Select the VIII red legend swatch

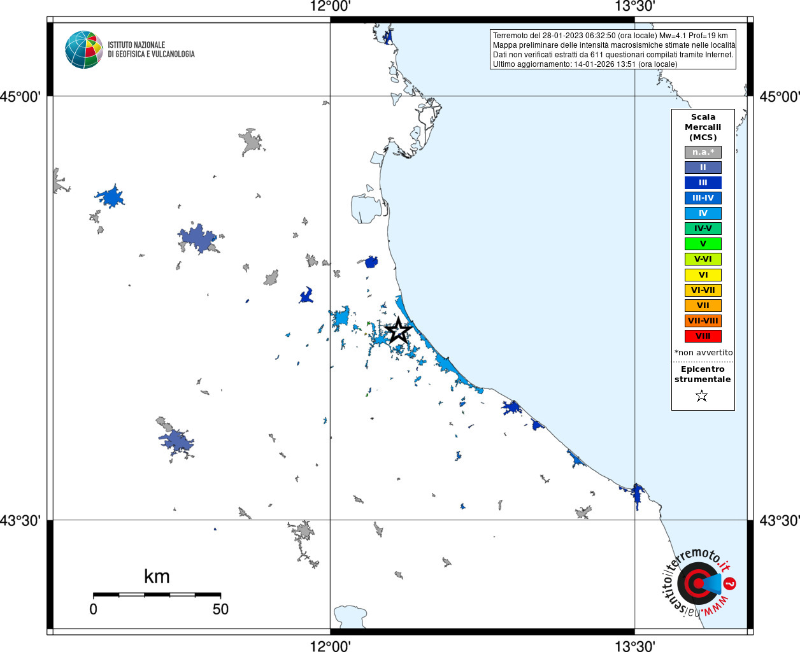coord(703,336)
